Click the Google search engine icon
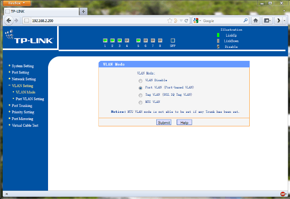This screenshot has height=199, width=290. 196,21
